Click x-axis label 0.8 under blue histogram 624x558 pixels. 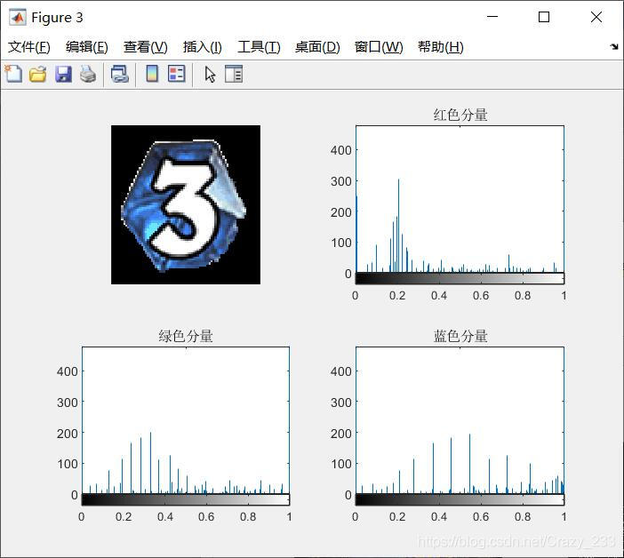(522, 516)
